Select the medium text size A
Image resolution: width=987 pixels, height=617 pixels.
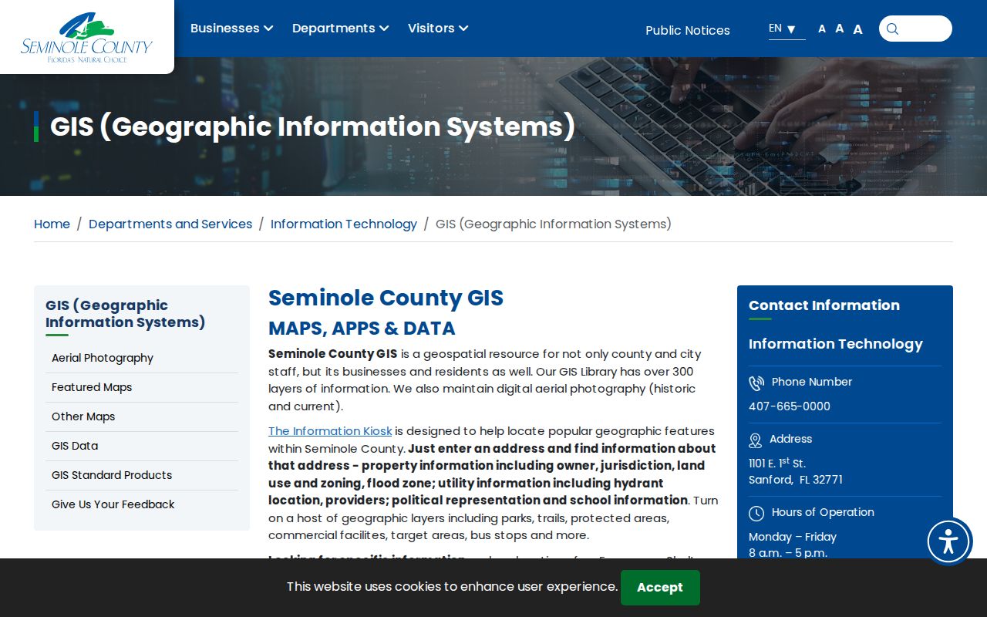click(839, 29)
